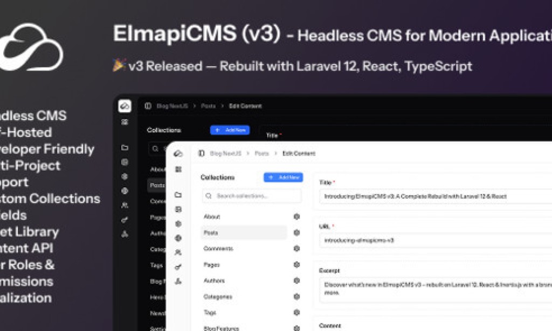Click search magnifier icon in light window
The width and height of the screenshot is (552, 331).
(x=209, y=196)
